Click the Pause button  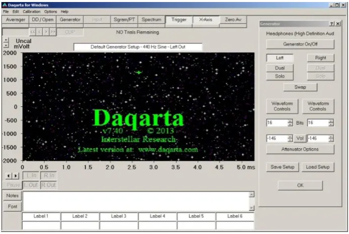pyautogui.click(x=13, y=185)
